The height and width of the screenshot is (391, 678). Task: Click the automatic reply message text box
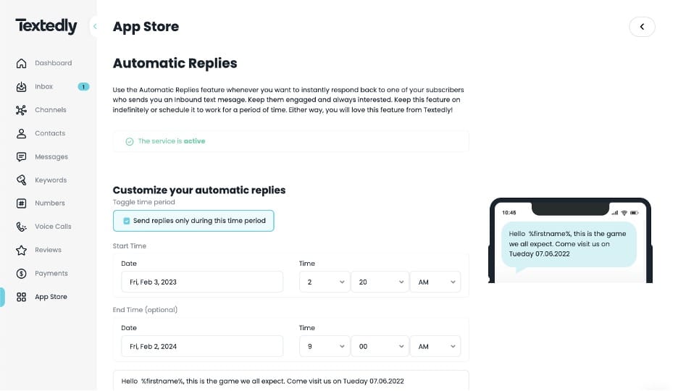pos(290,381)
